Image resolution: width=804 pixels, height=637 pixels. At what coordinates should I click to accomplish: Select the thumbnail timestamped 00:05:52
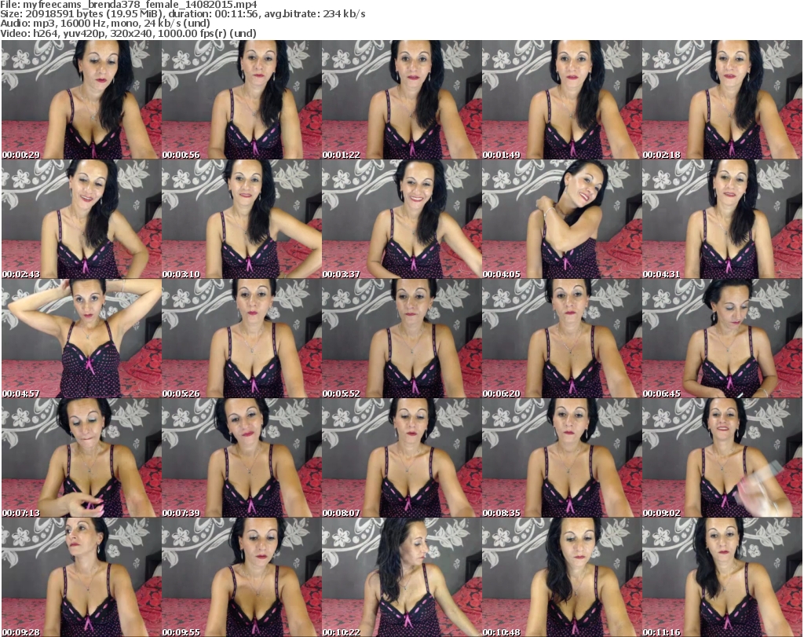pyautogui.click(x=401, y=339)
